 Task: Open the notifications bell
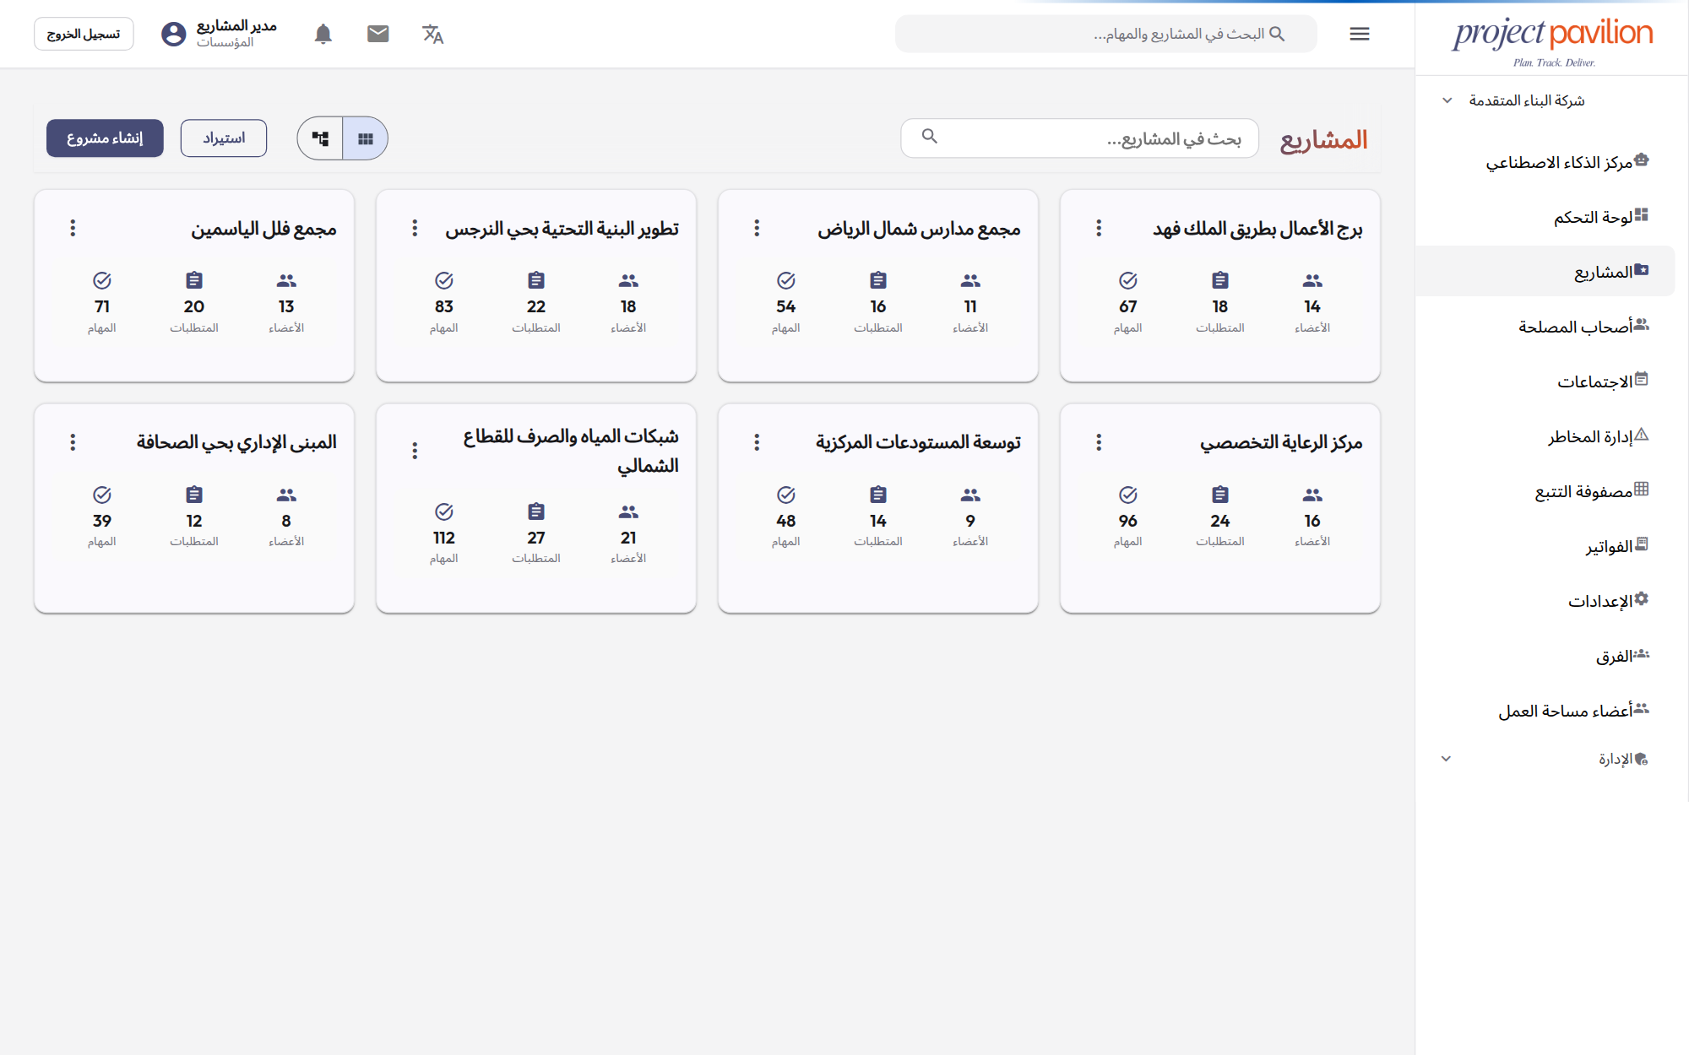tap(323, 34)
